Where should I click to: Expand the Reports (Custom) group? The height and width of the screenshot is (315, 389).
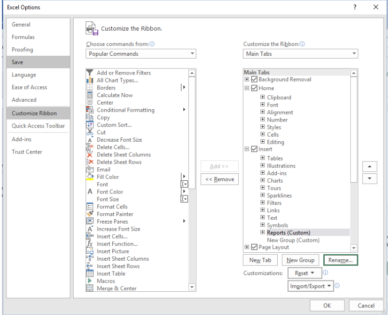coord(262,232)
